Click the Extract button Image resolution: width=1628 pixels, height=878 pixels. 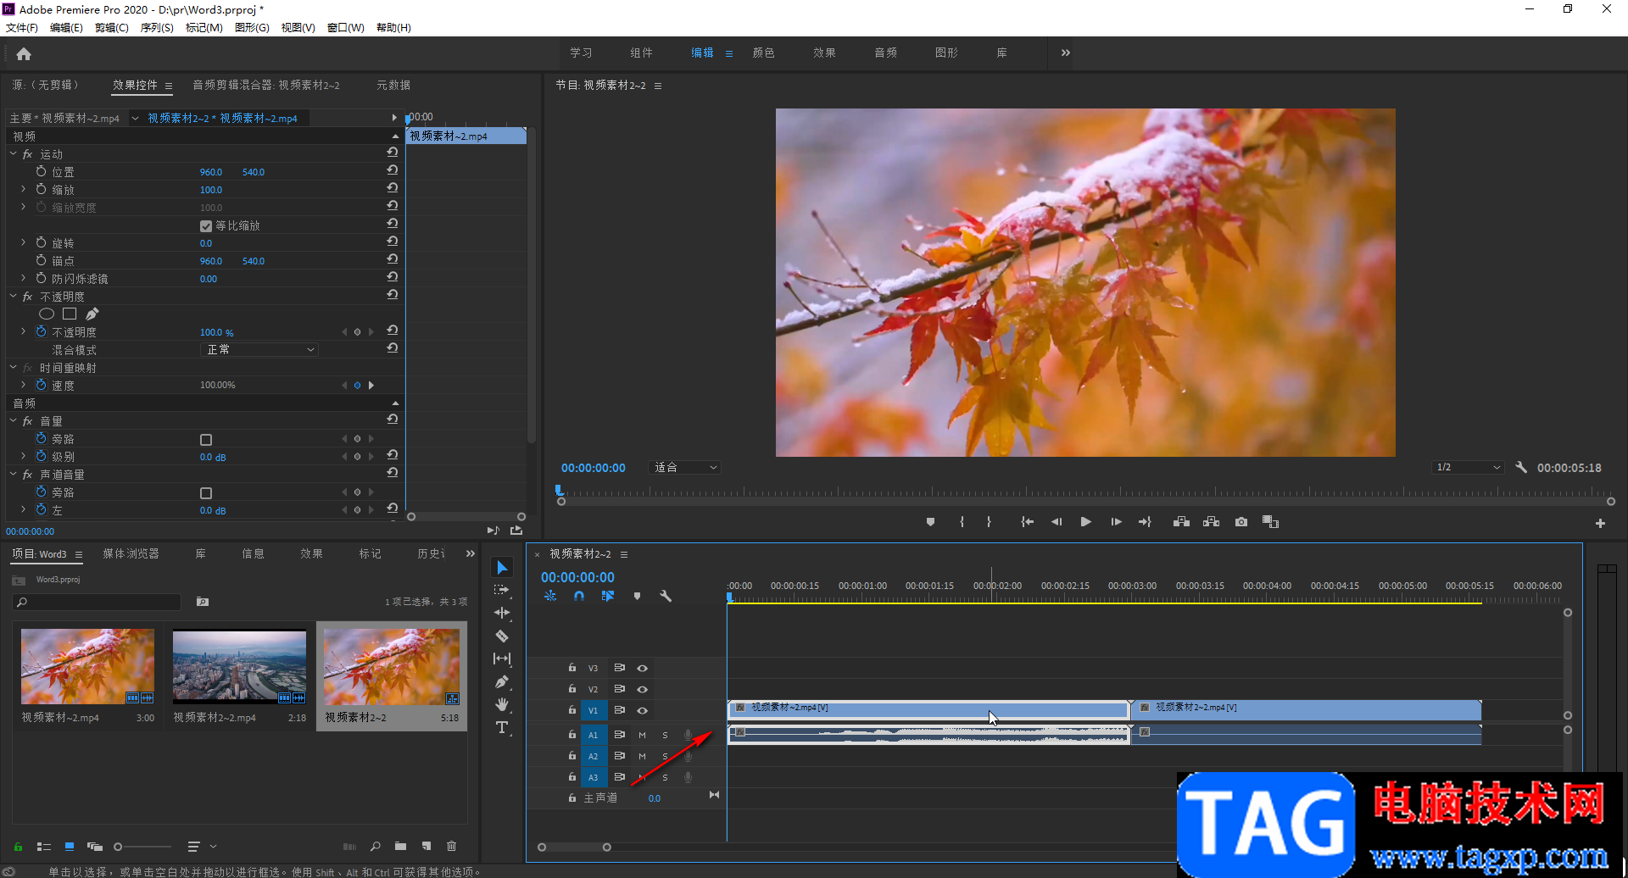[x=1211, y=522]
